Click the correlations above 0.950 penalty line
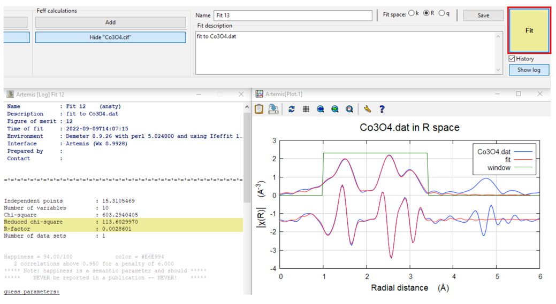Screen dimensions: 556x304 [x=94, y=263]
